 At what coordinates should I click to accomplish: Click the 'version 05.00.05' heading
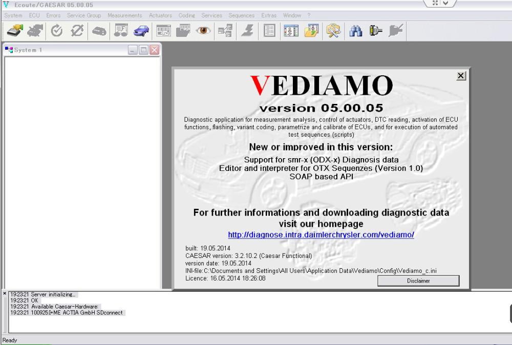pos(322,108)
